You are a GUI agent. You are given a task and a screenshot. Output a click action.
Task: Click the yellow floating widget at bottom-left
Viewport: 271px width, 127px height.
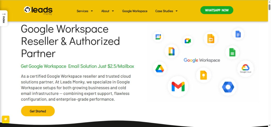(x=6, y=119)
